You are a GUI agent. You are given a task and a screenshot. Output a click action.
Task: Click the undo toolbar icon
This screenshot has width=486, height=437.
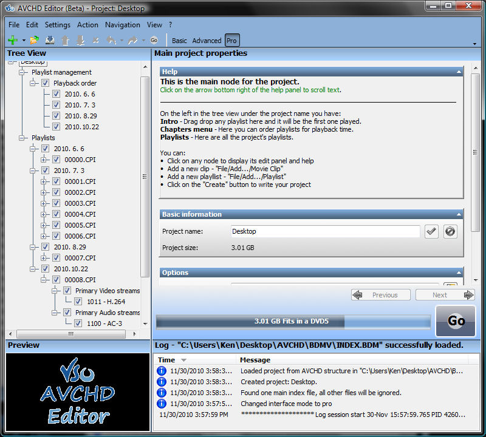(111, 40)
